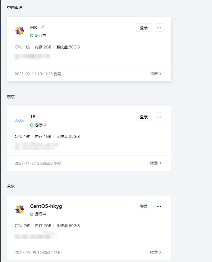Edit the HK instance name with pencil icon

(x=43, y=27)
